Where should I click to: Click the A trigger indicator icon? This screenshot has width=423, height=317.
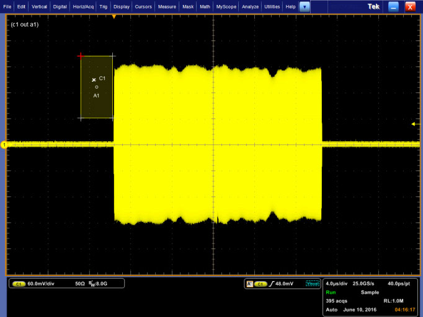pyautogui.click(x=249, y=284)
